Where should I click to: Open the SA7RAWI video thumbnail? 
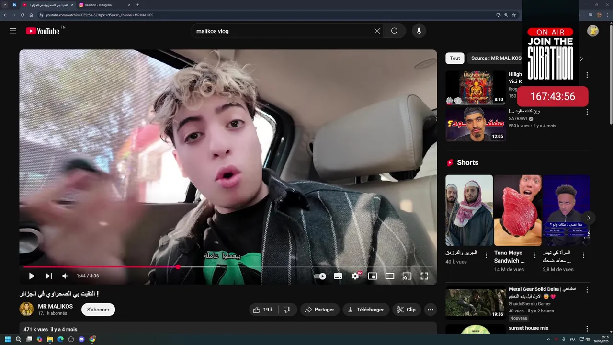[x=476, y=124]
